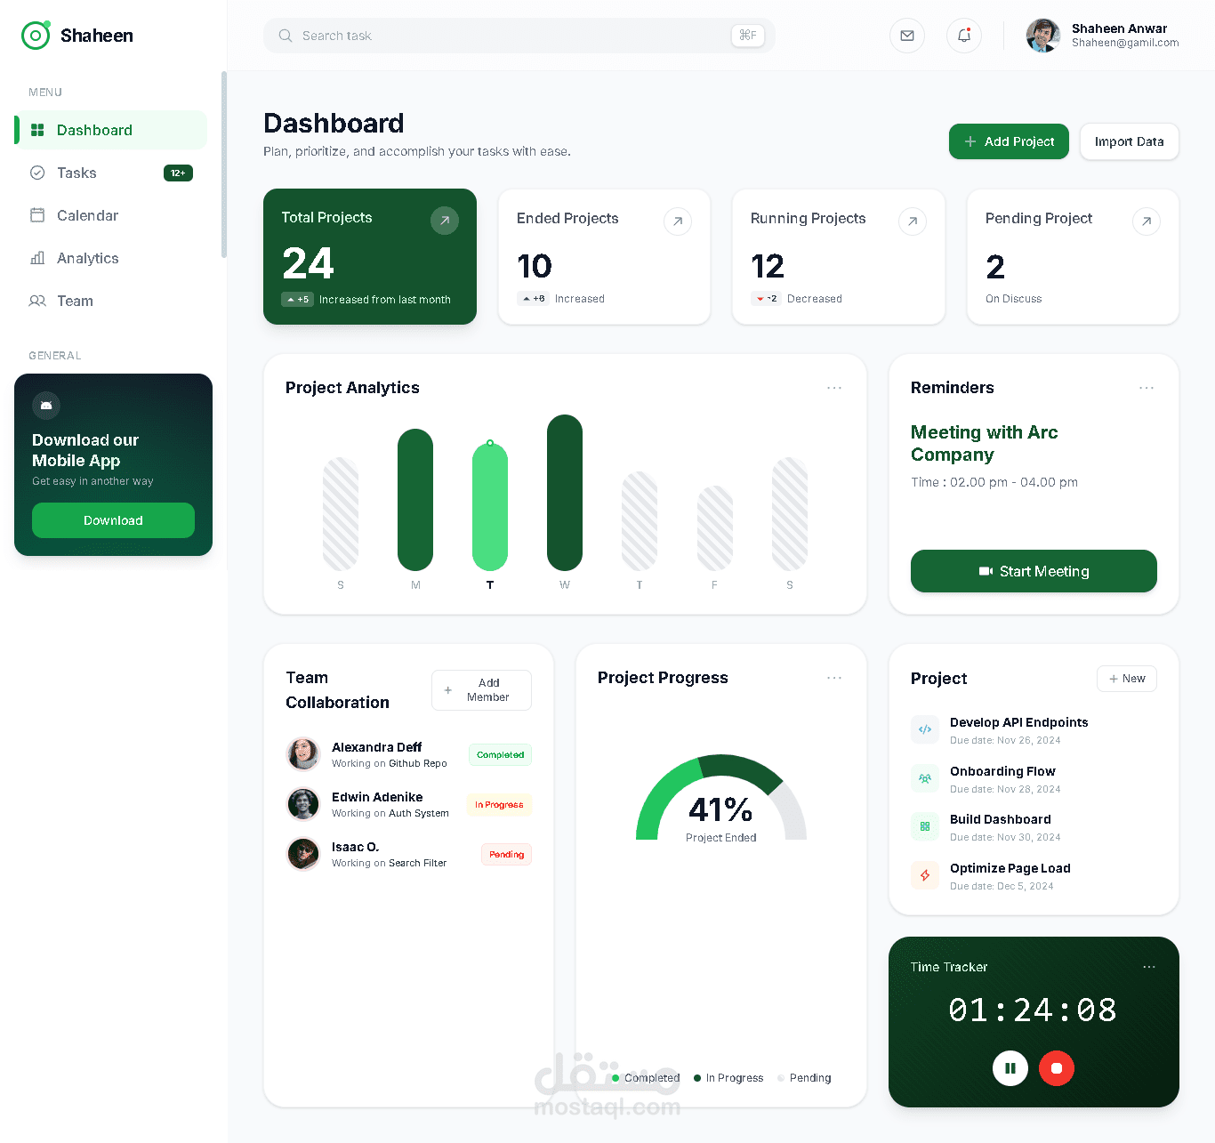Image resolution: width=1215 pixels, height=1143 pixels.
Task: Click the Onboarding Flow icon
Action: click(x=925, y=778)
